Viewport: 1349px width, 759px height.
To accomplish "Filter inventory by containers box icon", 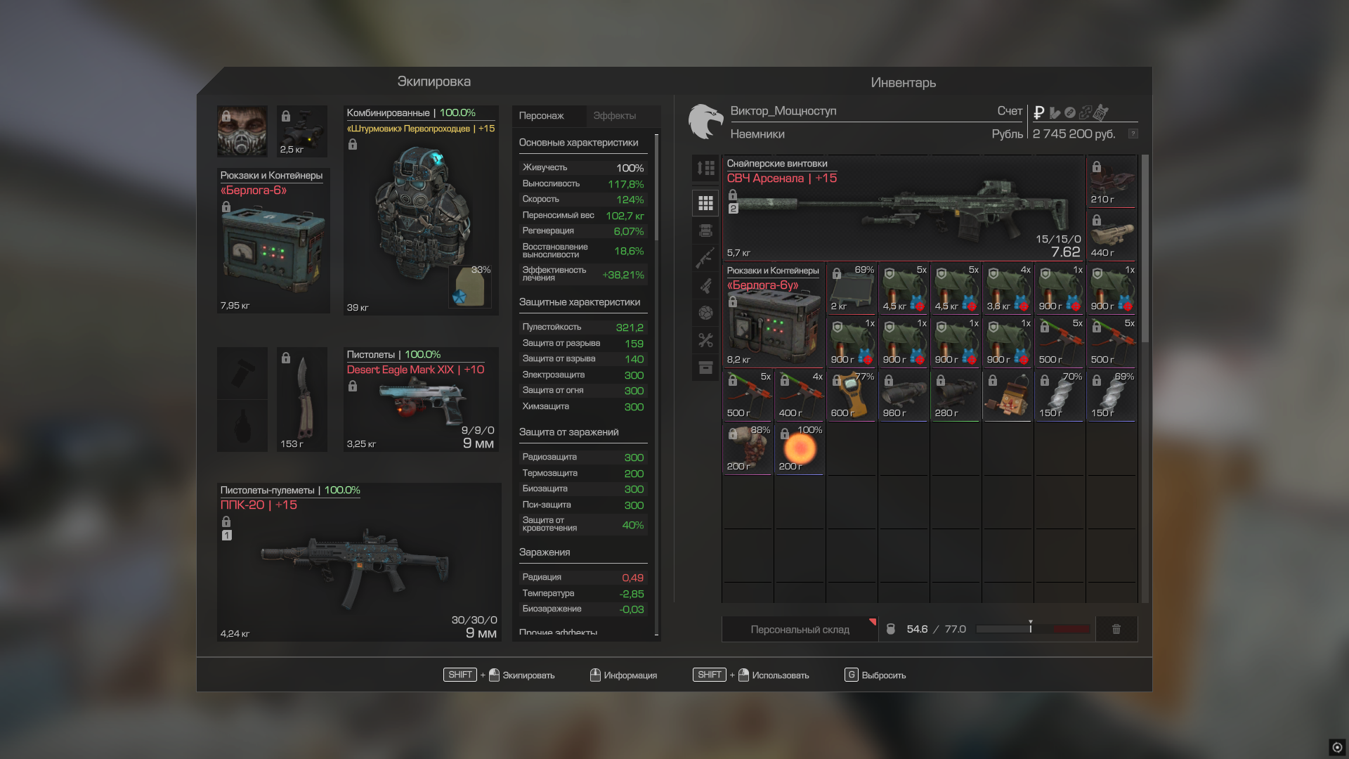I will click(x=705, y=368).
